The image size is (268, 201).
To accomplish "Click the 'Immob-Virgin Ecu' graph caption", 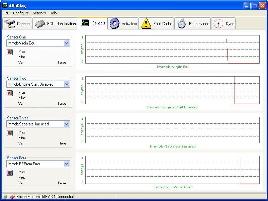I will [x=172, y=67].
